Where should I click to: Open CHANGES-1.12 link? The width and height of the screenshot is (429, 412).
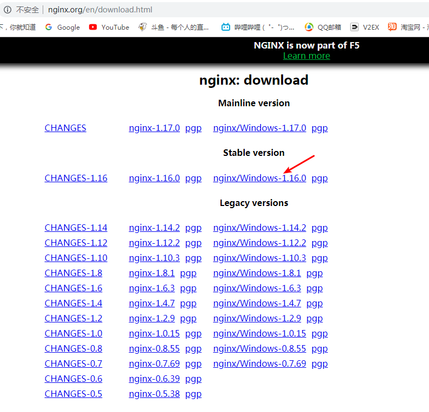(x=76, y=243)
